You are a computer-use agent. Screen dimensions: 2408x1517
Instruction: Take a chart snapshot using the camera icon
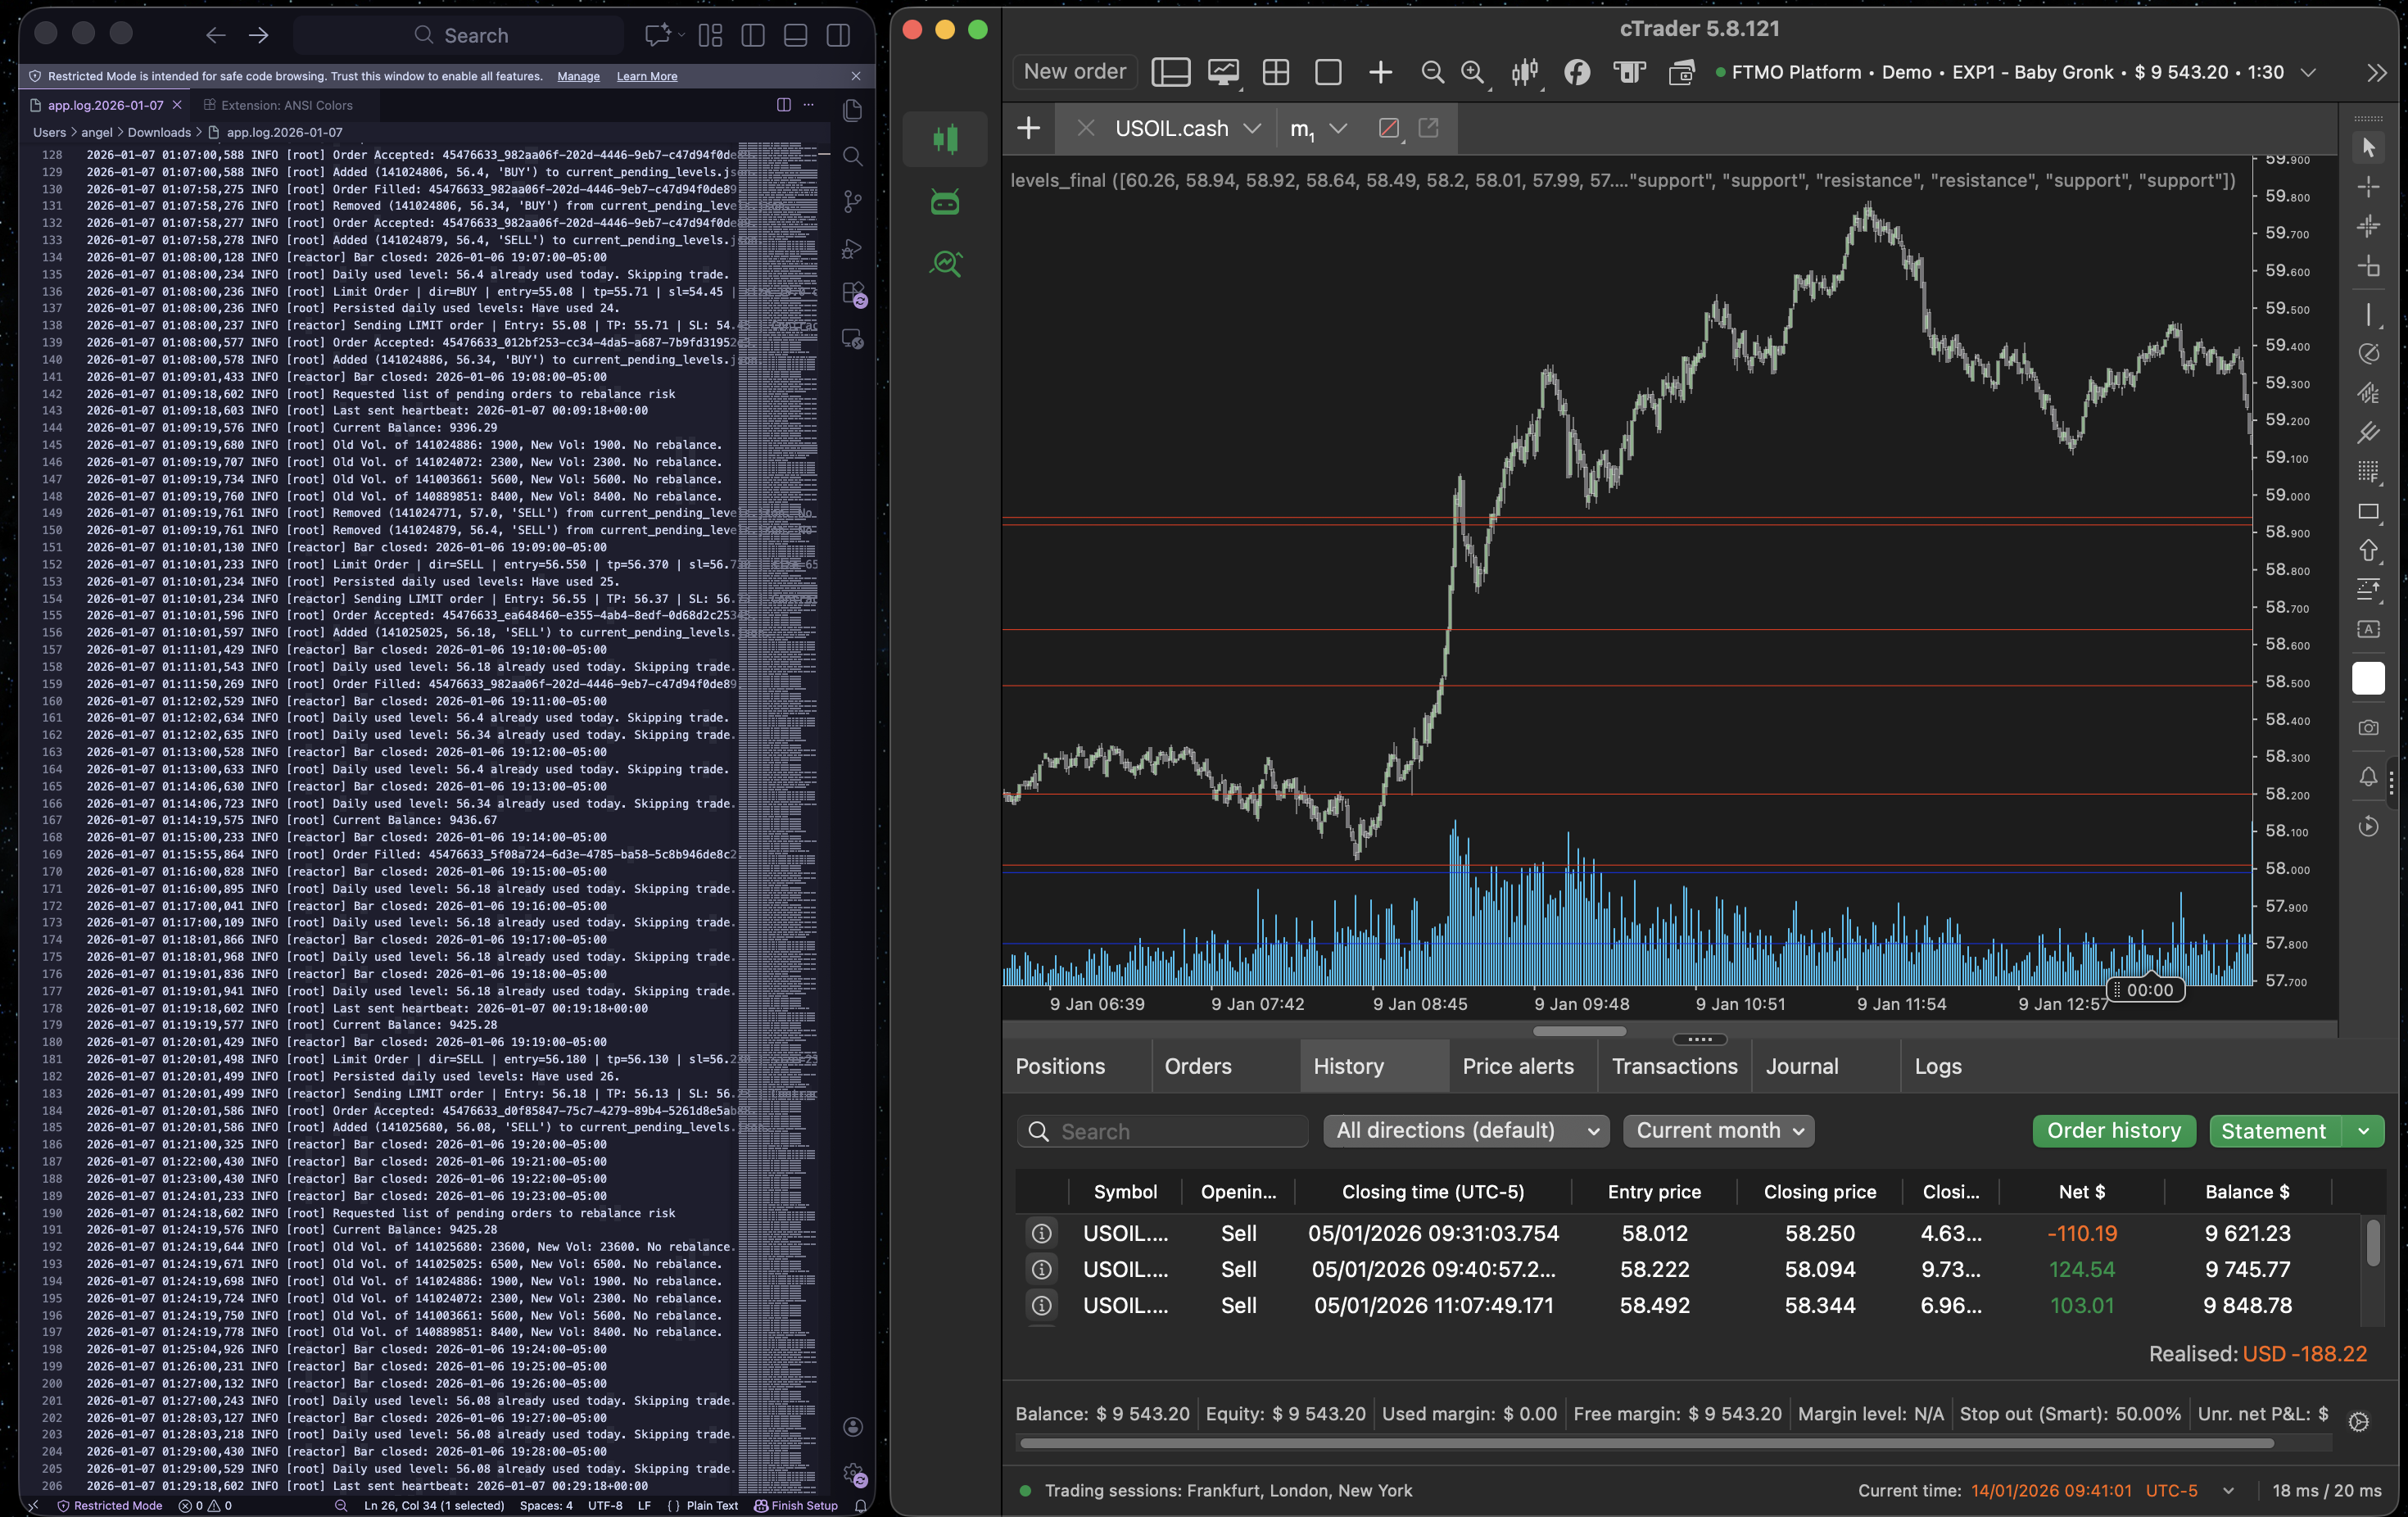tap(2368, 727)
